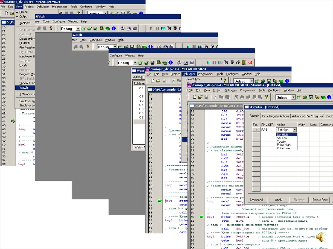Click Open File icon in Stimulus window toolbar

click(x=200, y=97)
